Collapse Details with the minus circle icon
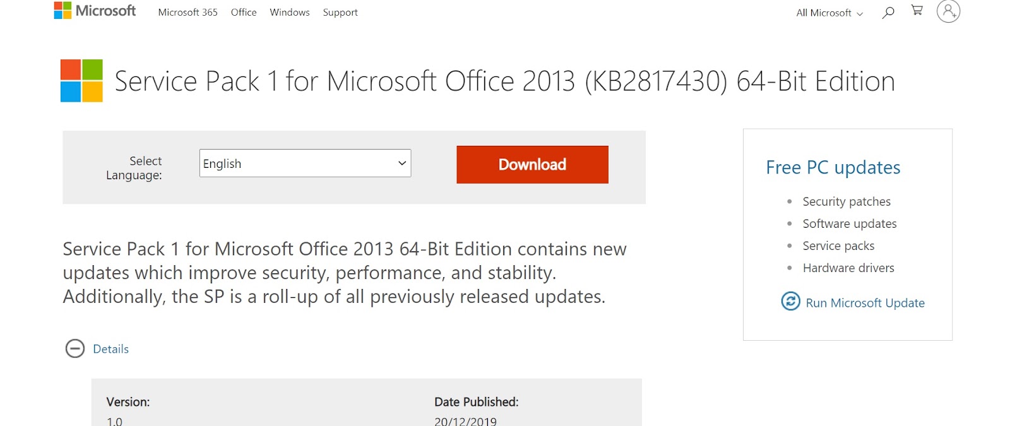The image size is (1010, 426). point(75,348)
